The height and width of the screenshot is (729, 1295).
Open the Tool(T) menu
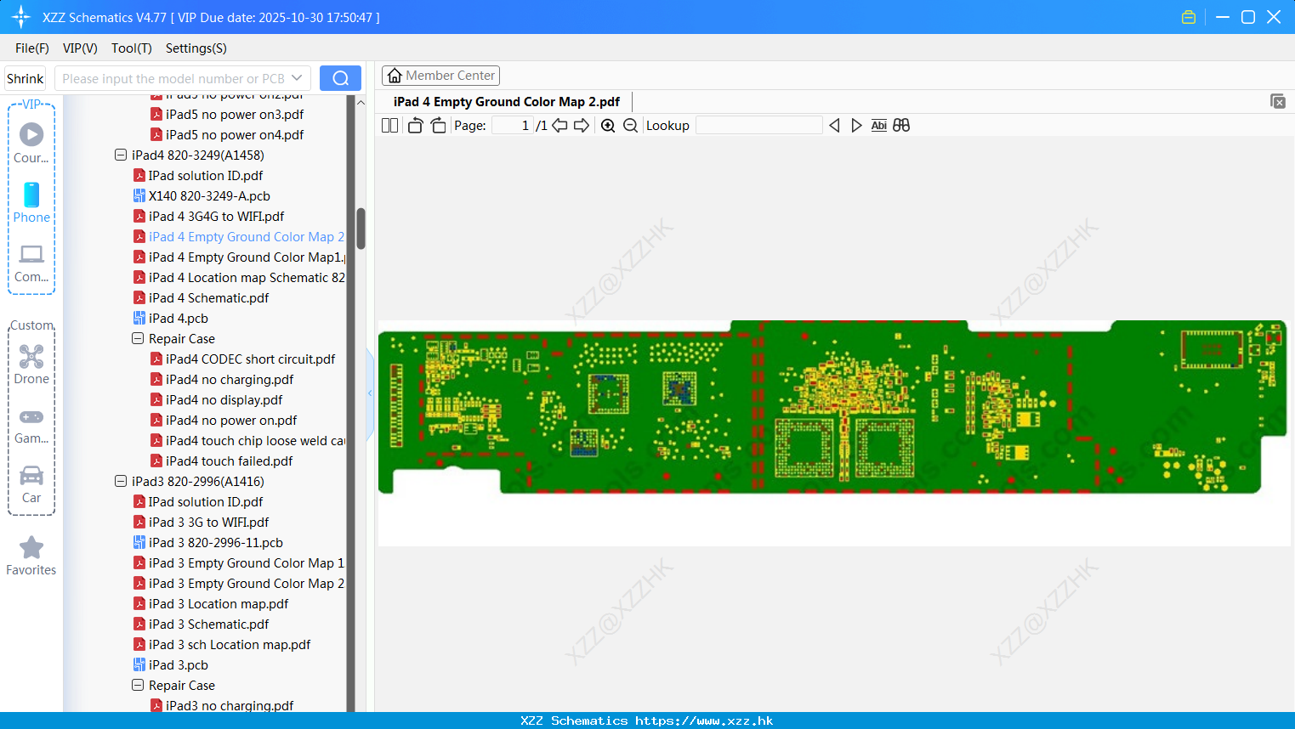[x=132, y=48]
